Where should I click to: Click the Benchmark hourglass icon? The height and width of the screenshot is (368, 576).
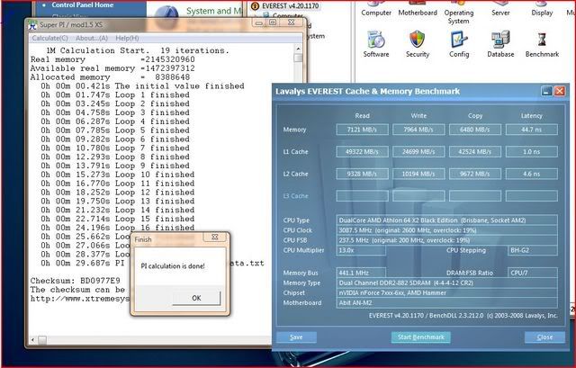tap(542, 43)
